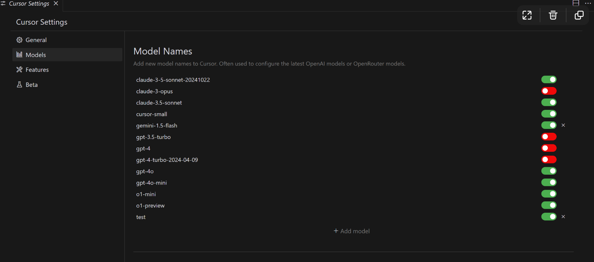Viewport: 594px width, 262px height.
Task: Click the Add model button
Action: pyautogui.click(x=351, y=231)
